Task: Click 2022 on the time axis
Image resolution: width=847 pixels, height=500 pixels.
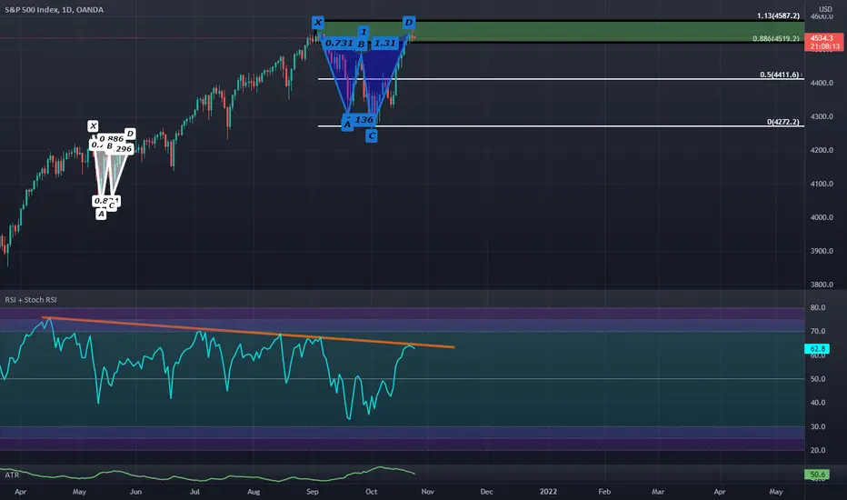Action: tap(548, 492)
